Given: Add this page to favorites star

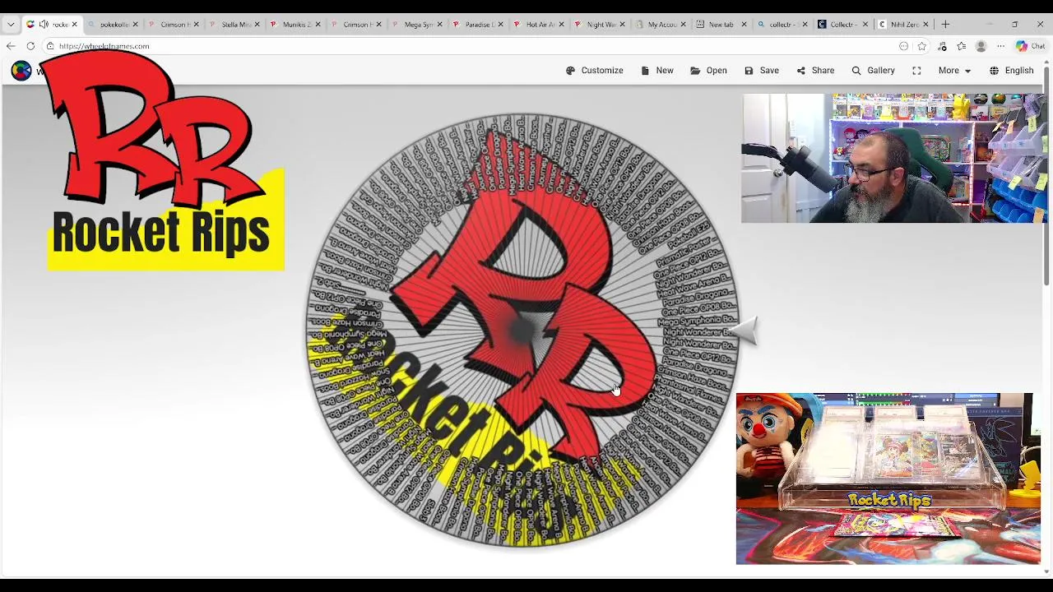Looking at the screenshot, I should pyautogui.click(x=922, y=46).
